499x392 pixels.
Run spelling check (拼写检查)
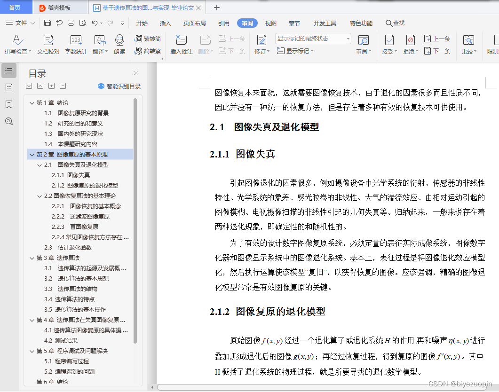(18, 44)
